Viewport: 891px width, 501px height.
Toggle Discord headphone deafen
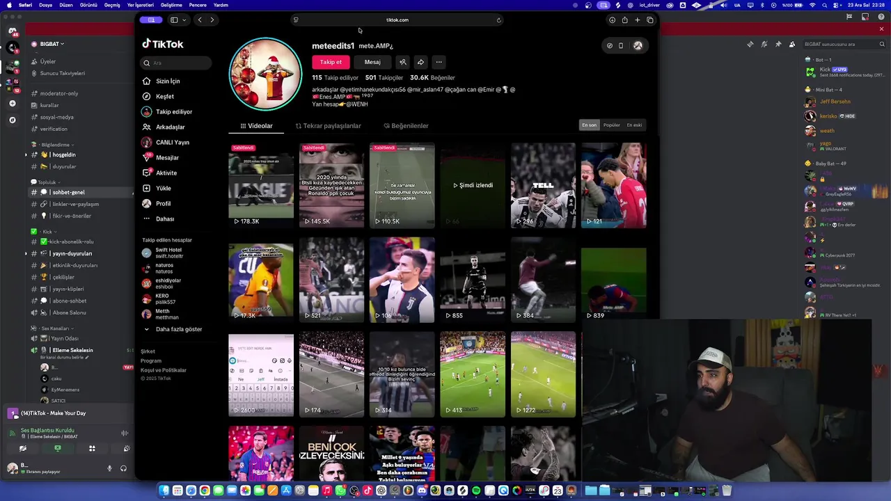click(x=123, y=468)
